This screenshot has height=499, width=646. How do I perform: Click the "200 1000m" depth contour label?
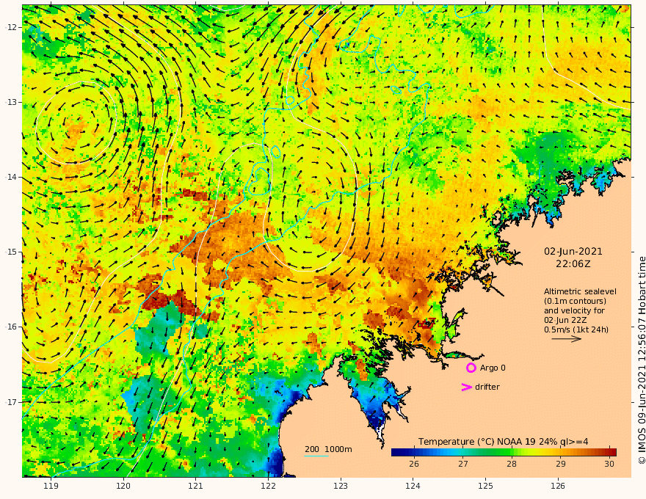(x=328, y=449)
